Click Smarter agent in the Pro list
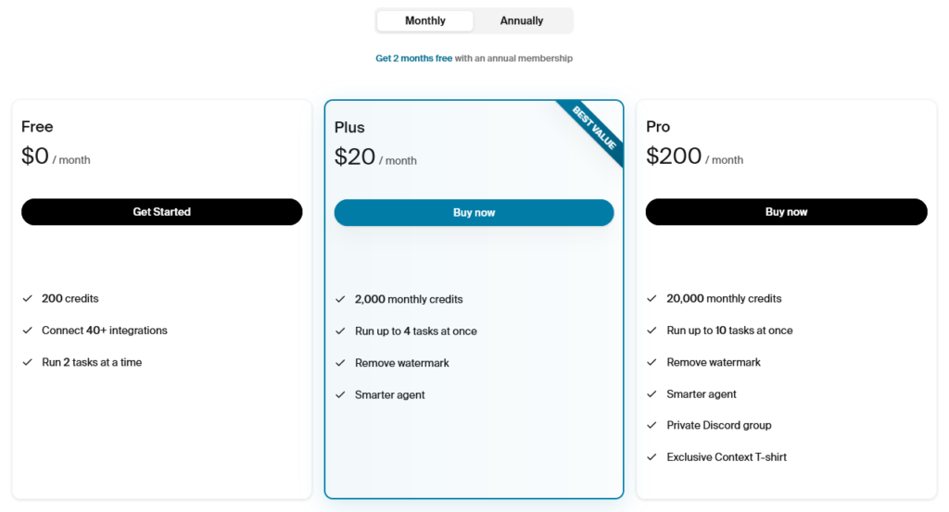Screen dimensions: 949x512 click(702, 394)
